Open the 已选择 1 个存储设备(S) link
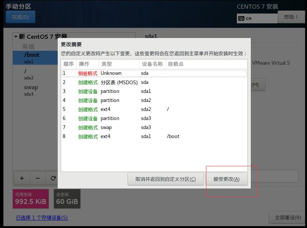 click(x=41, y=218)
